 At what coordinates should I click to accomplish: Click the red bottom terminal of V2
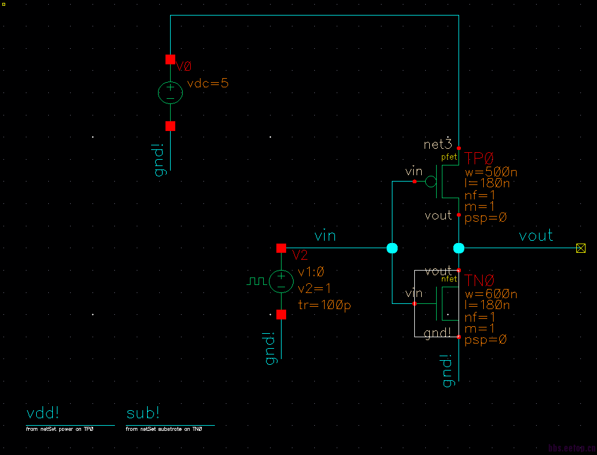pos(281,314)
